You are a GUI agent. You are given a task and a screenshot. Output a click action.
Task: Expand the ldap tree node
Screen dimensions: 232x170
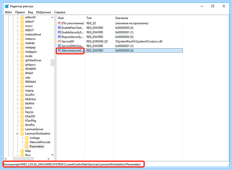[17, 151]
